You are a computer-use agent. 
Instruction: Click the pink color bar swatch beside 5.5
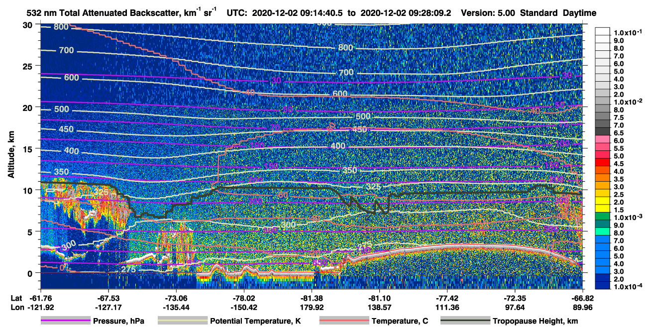(x=603, y=147)
